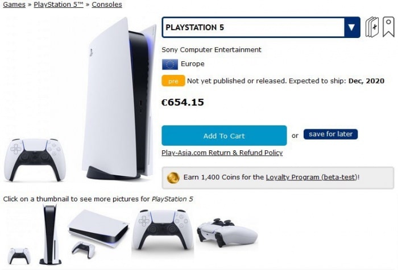This screenshot has width=398, height=270.
Task: Click the add to collection books icon
Action: (x=372, y=27)
